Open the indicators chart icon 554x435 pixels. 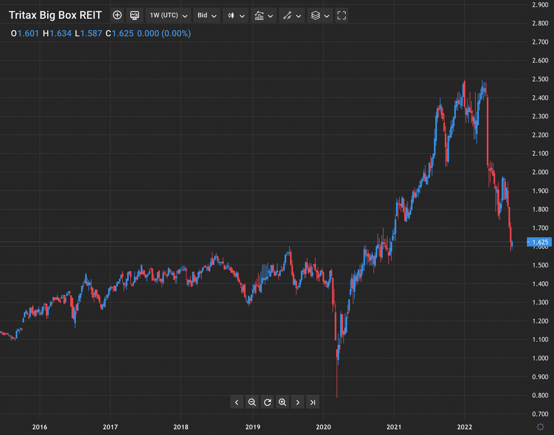point(259,15)
